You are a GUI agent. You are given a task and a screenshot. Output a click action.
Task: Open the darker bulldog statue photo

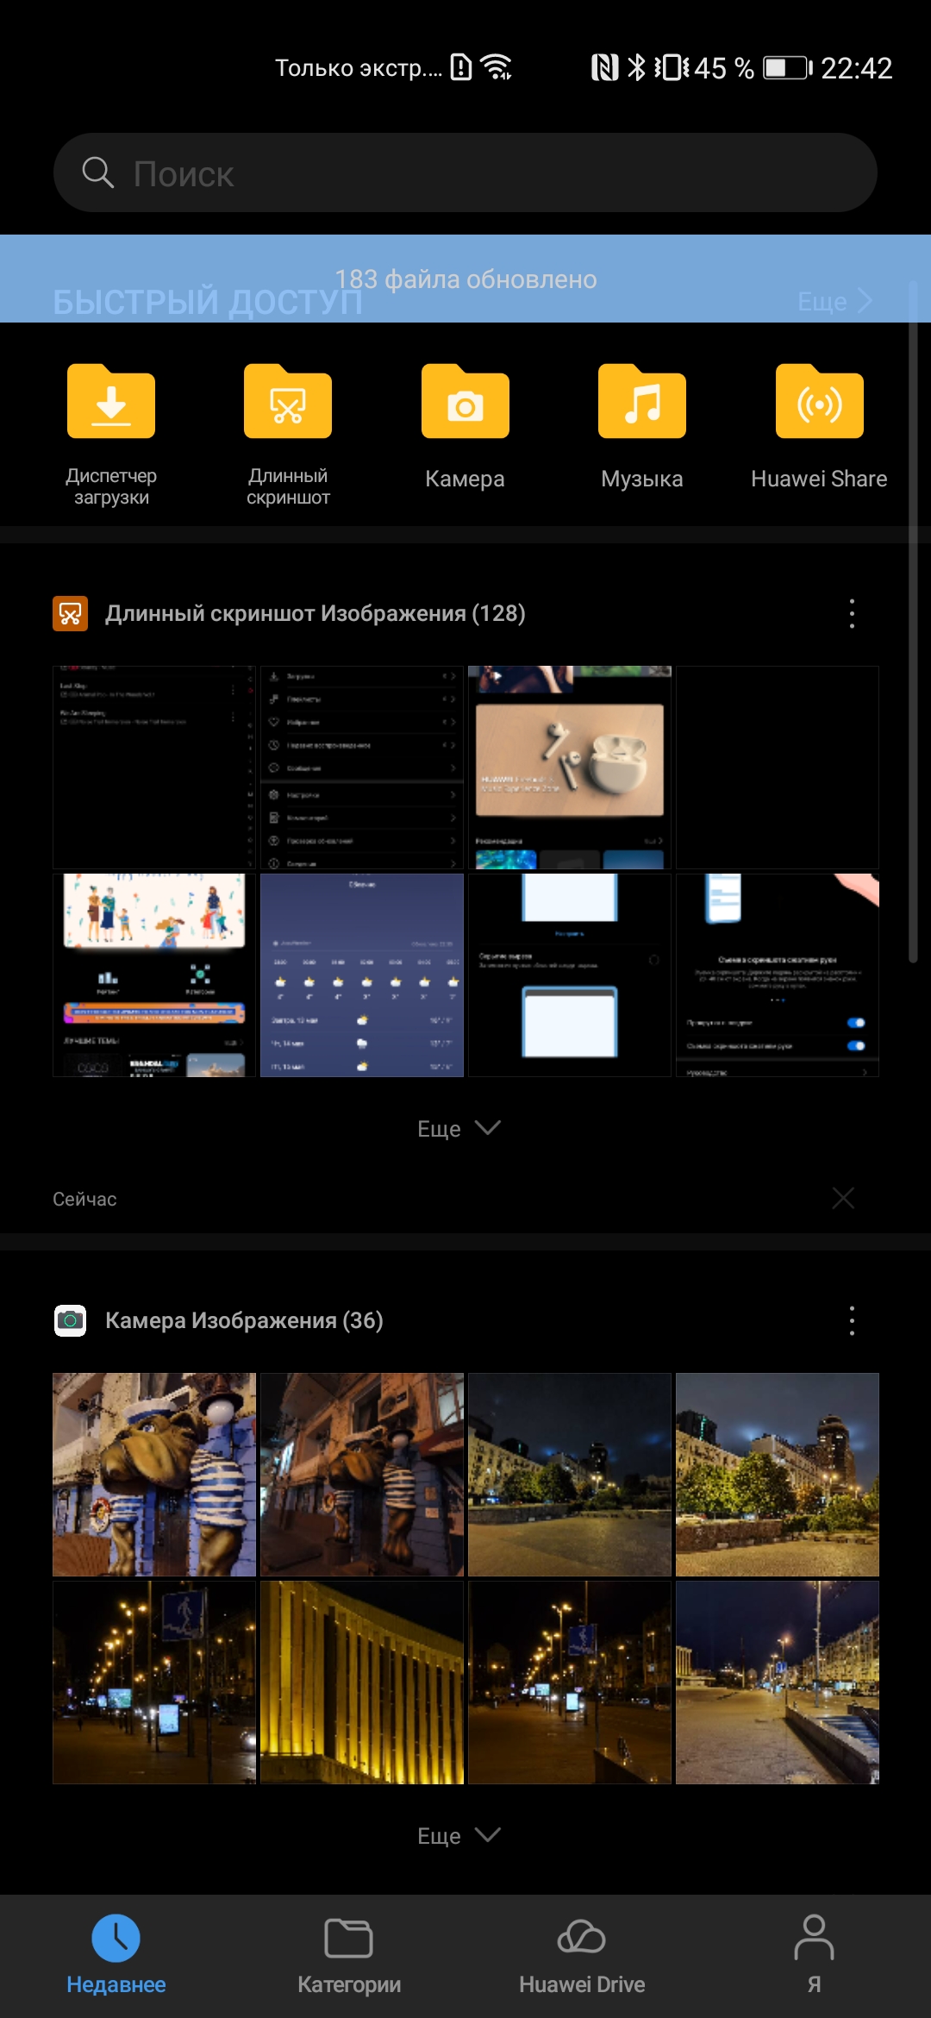coord(362,1475)
